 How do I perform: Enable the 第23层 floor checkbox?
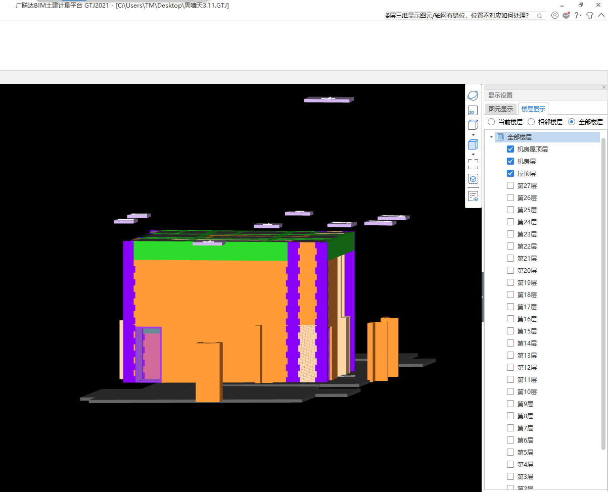(510, 234)
